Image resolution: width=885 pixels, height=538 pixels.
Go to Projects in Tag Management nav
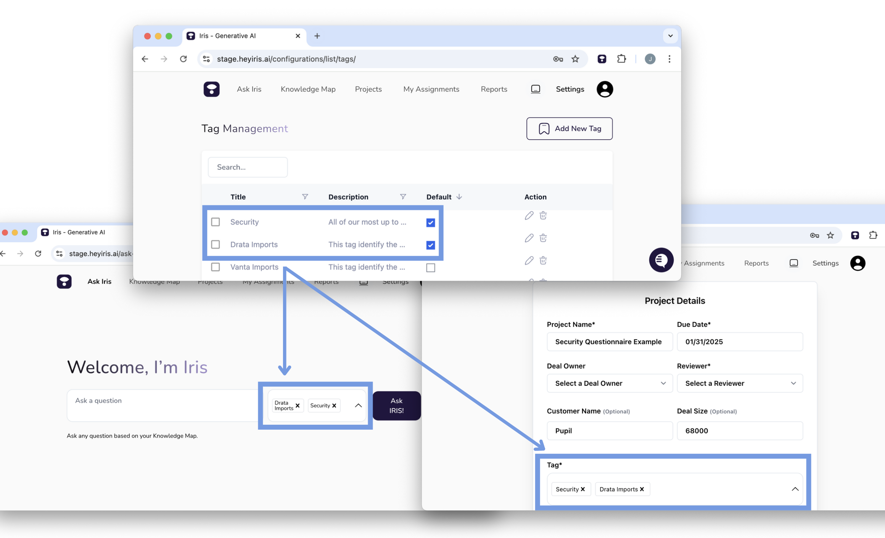click(x=368, y=89)
